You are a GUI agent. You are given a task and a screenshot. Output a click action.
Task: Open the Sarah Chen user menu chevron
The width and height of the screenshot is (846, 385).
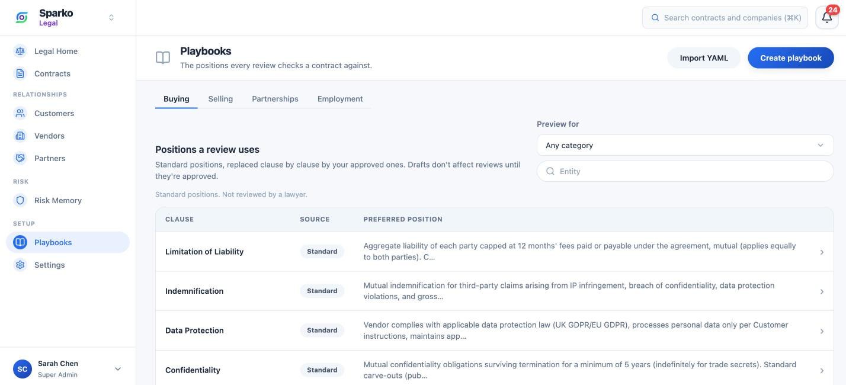[117, 369]
